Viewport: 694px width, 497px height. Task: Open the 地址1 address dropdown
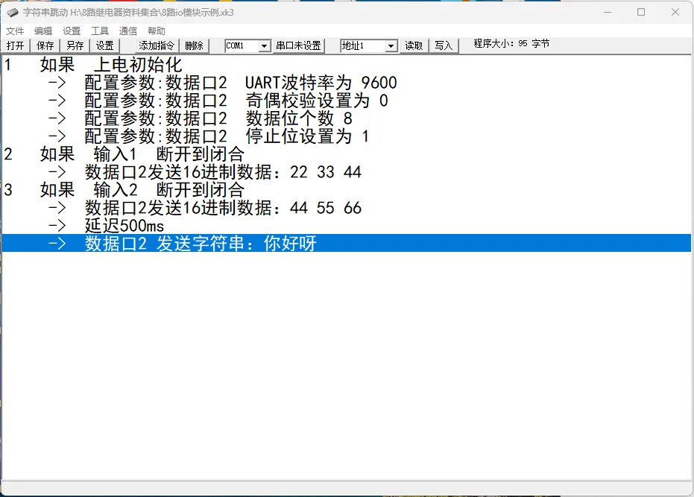[368, 45]
